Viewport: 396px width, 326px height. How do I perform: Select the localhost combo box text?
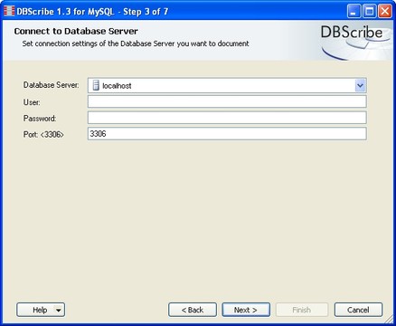point(117,86)
